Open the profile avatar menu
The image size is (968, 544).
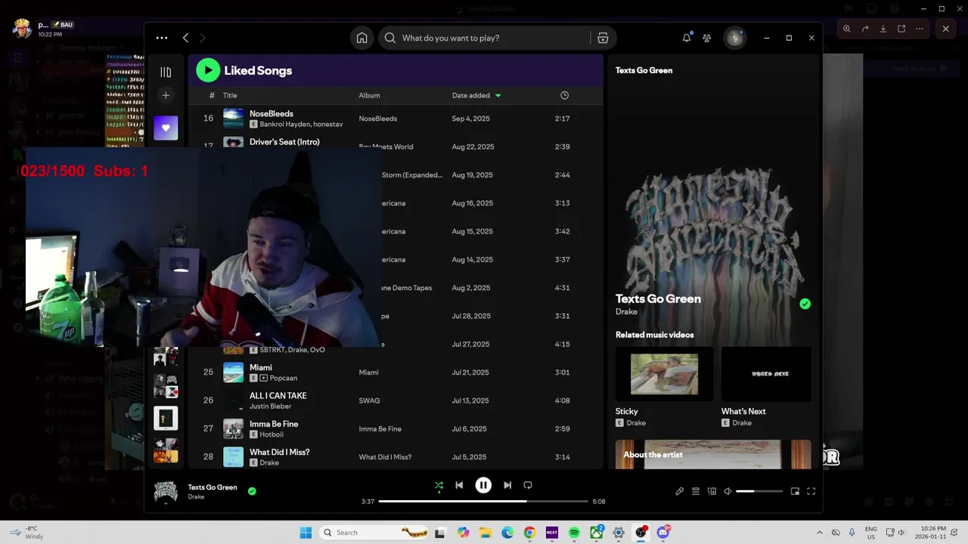[x=734, y=38]
